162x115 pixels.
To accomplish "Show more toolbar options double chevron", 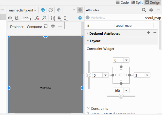I will pyautogui.click(x=74, y=10).
